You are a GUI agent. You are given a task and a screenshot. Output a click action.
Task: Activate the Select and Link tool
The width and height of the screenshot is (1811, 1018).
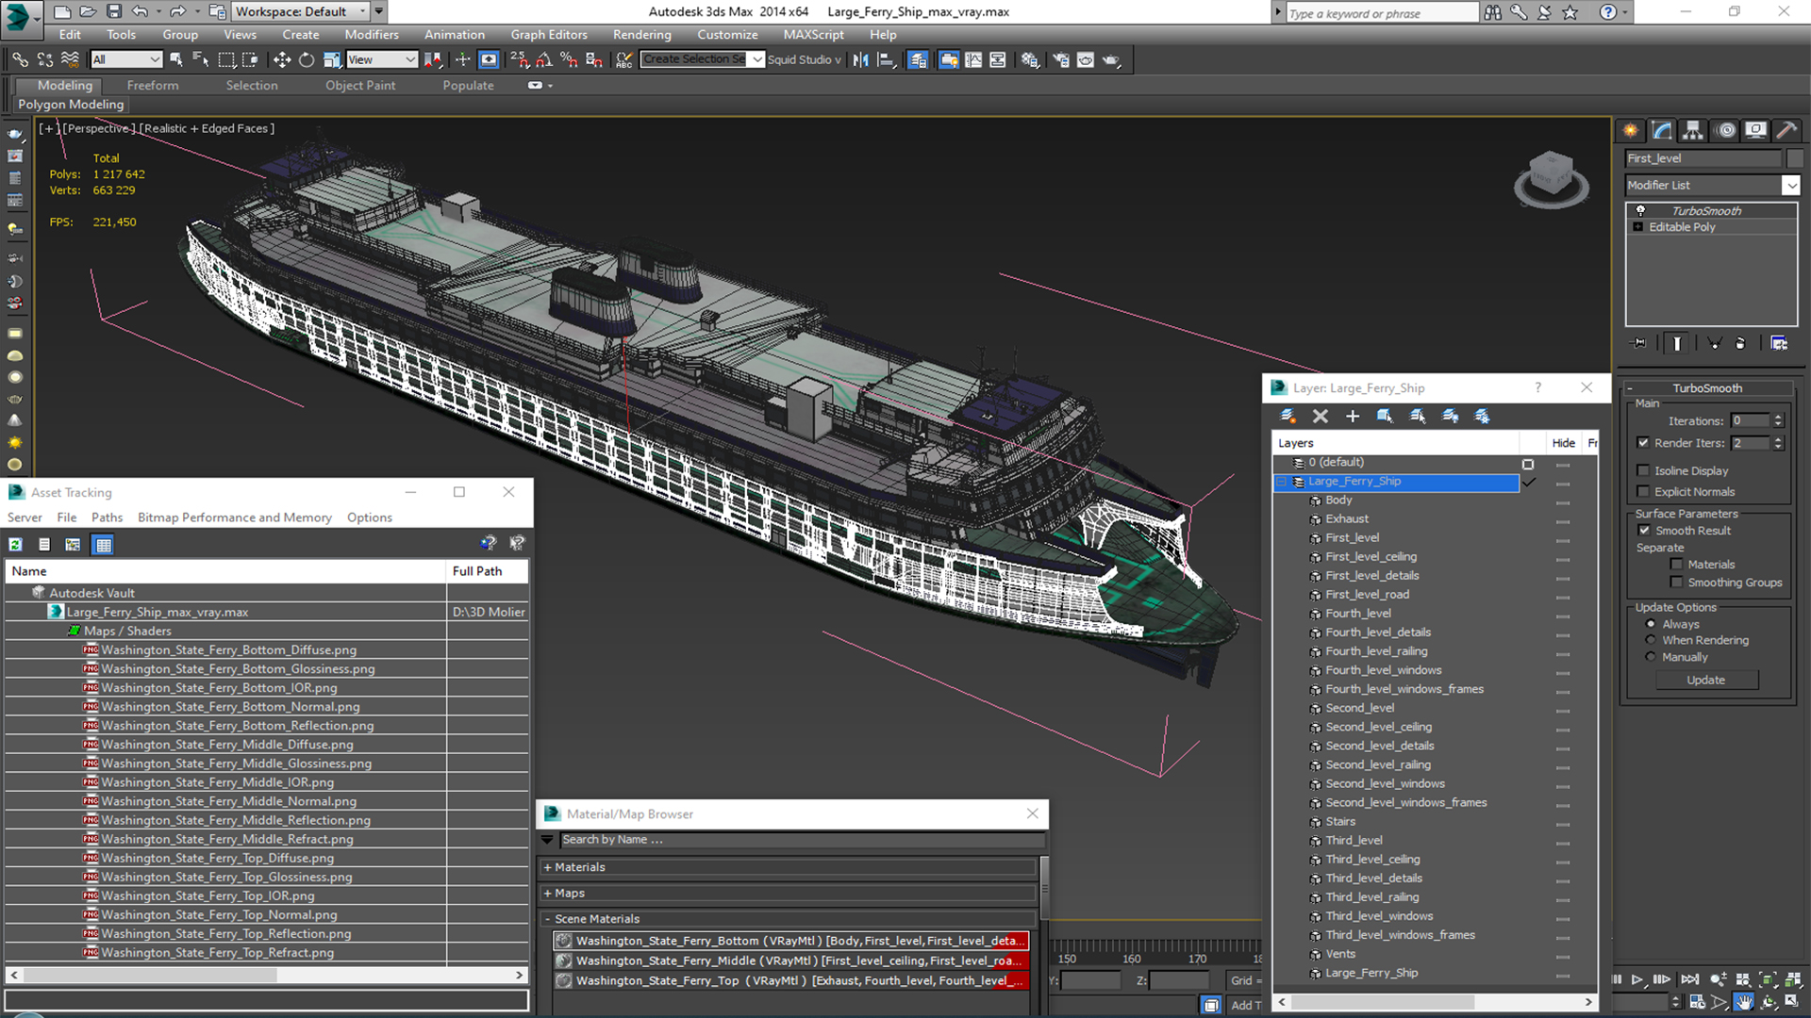20,59
